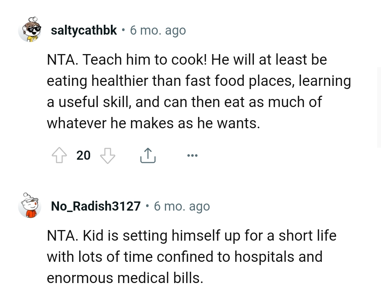This screenshot has width=381, height=294.
Task: Open No_Radish3127's user profile
Action: click(x=95, y=206)
